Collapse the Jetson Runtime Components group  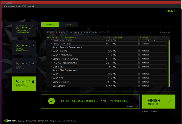coord(50,47)
